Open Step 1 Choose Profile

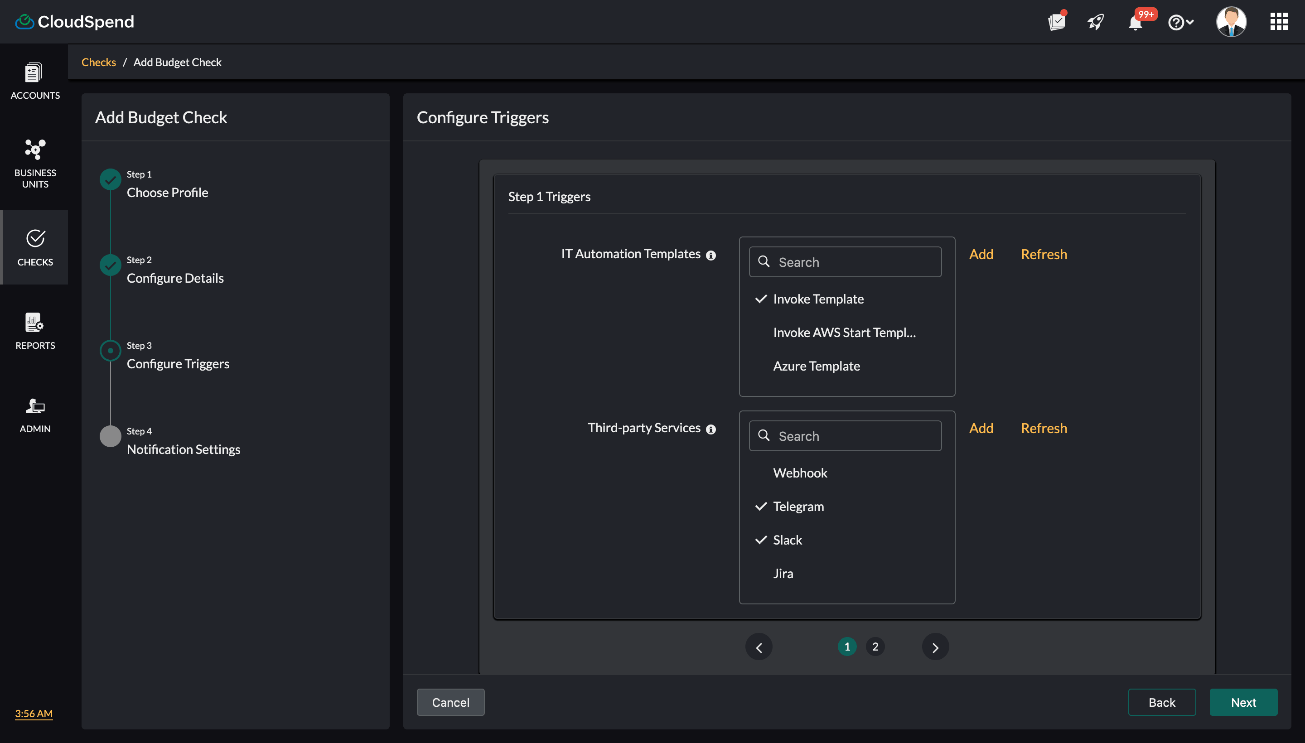167,192
